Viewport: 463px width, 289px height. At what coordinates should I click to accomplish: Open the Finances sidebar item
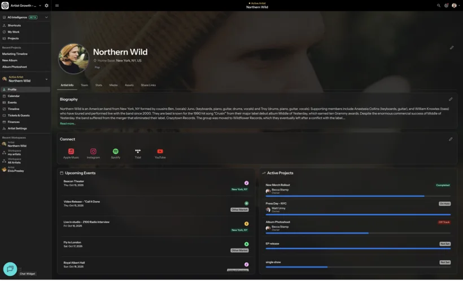point(25,122)
